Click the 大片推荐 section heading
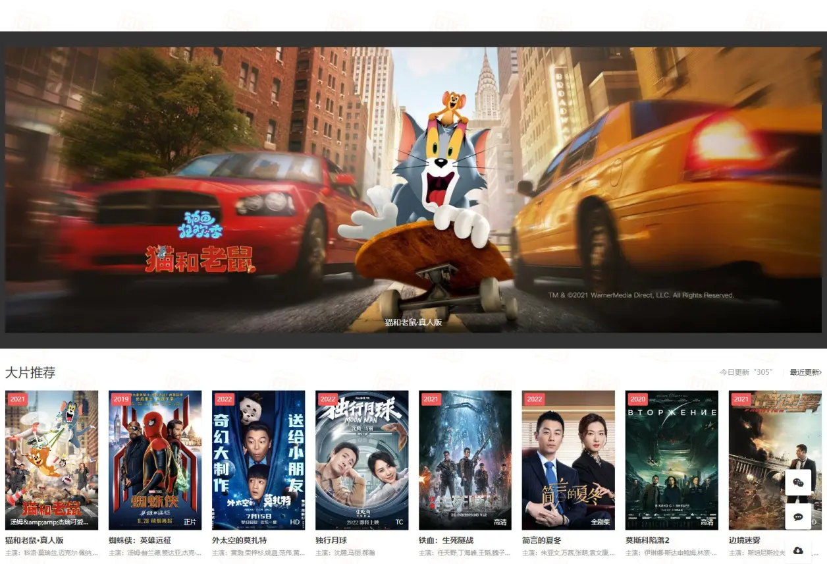 coord(30,373)
